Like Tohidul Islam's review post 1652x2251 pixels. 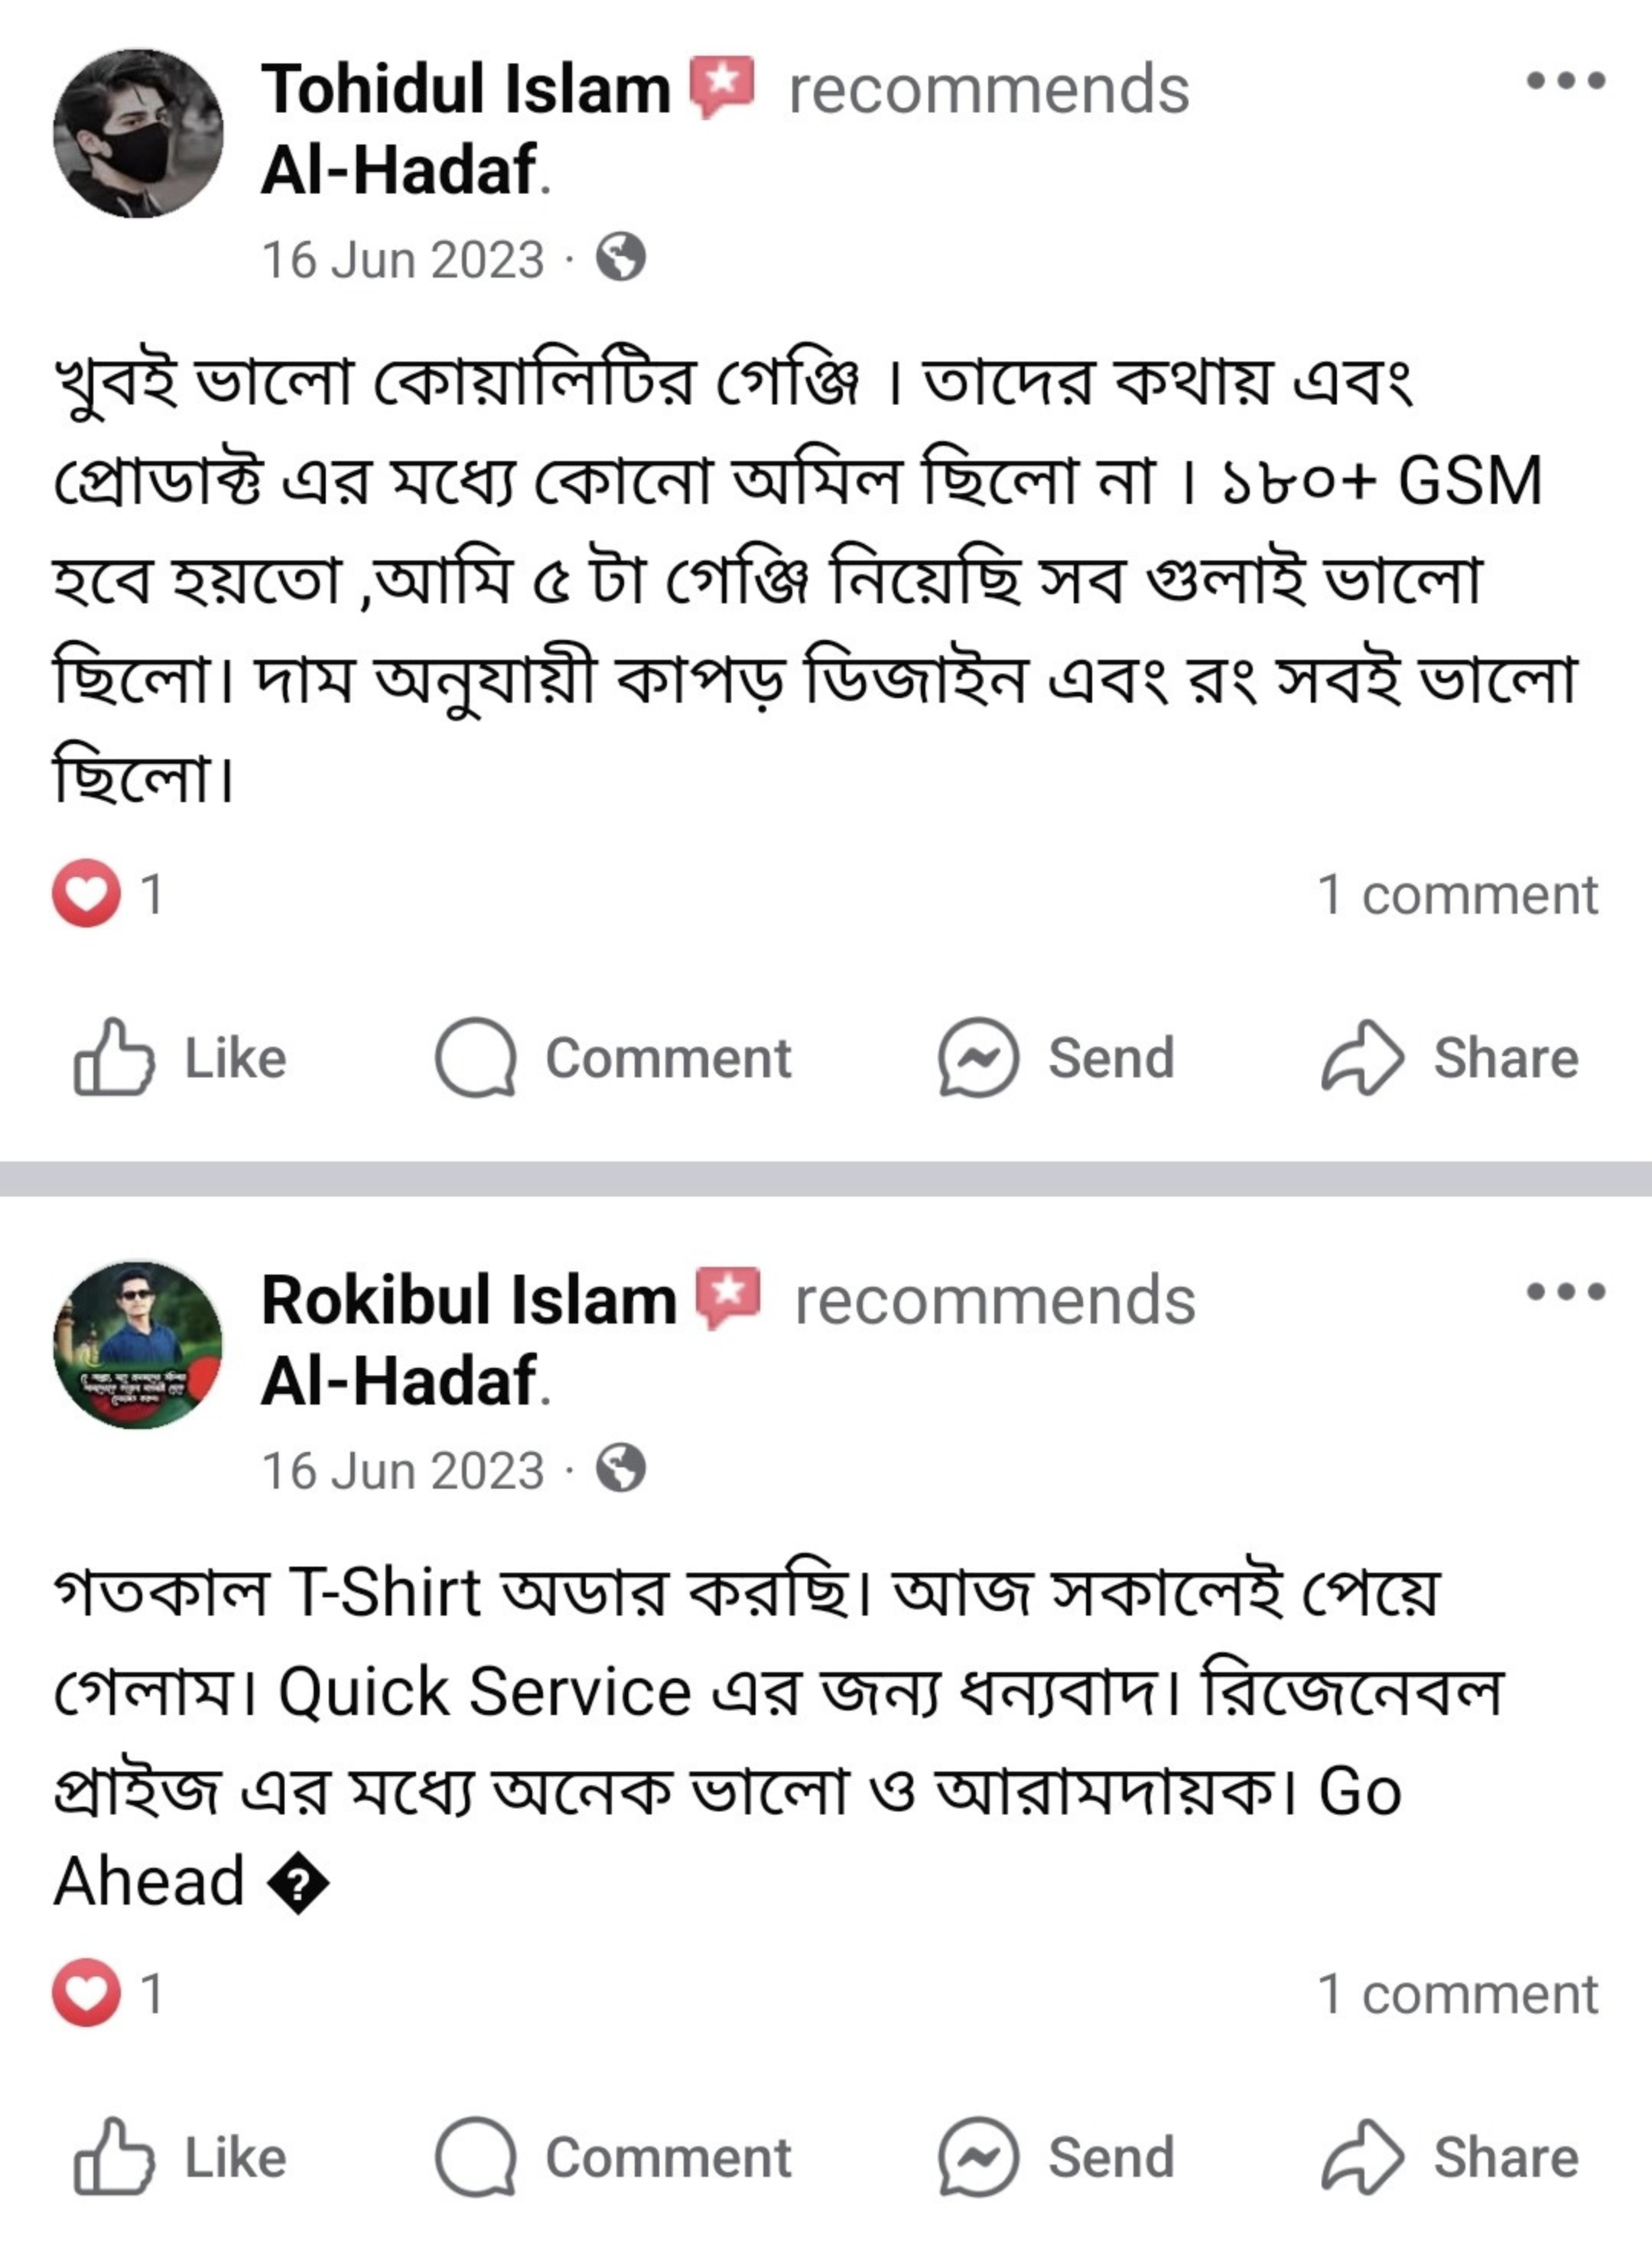(x=180, y=1057)
